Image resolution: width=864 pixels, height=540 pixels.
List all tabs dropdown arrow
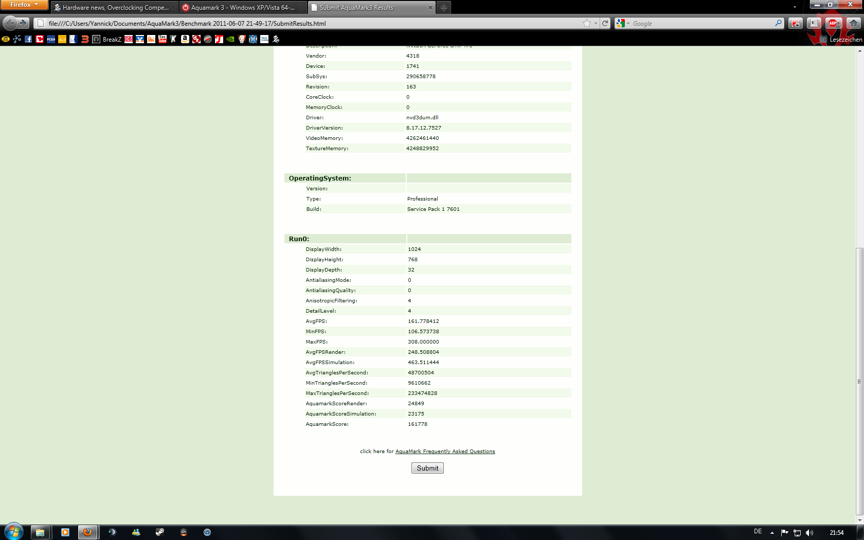(795, 7)
